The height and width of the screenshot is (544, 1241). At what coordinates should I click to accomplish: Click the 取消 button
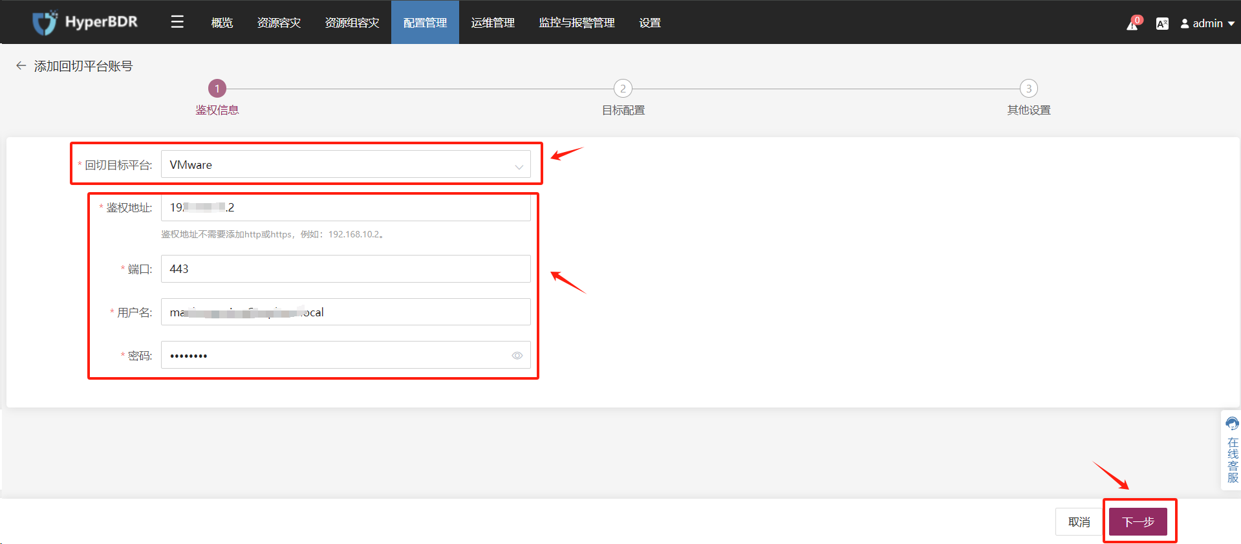(1079, 522)
